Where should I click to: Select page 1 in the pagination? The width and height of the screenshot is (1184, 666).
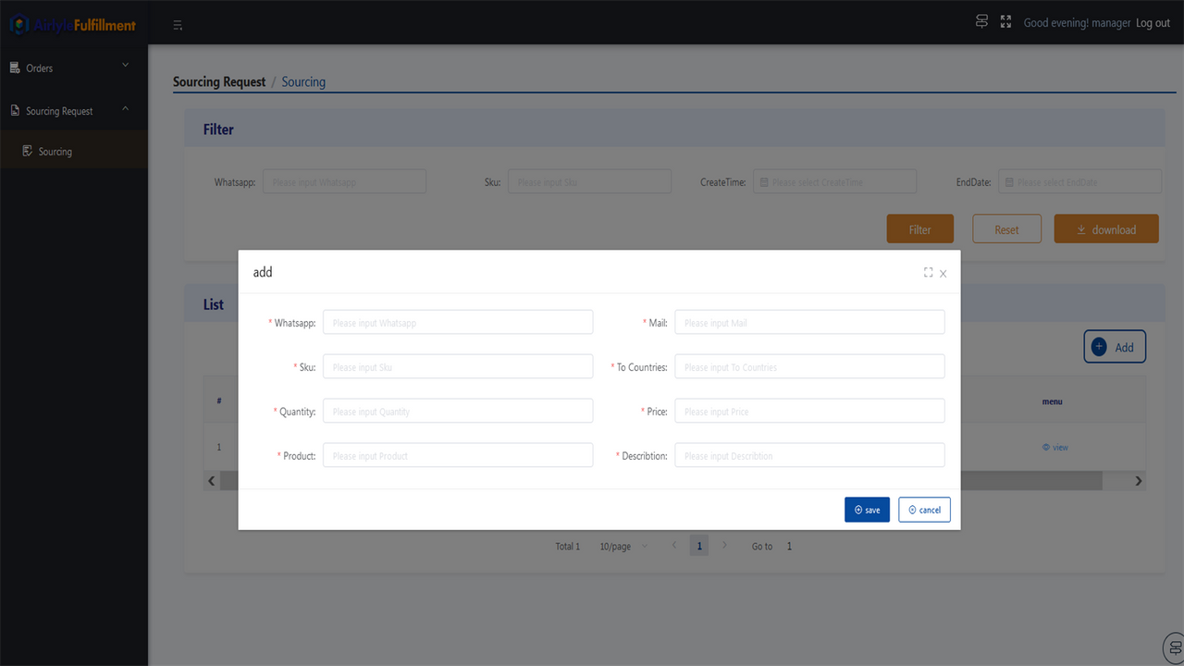point(699,546)
